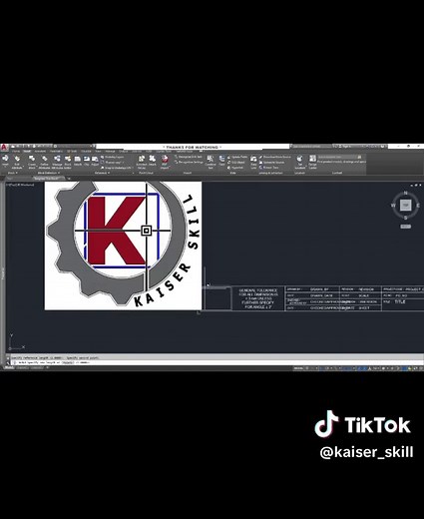Expand the Block panel title
The height and width of the screenshot is (519, 424).
tap(12, 173)
